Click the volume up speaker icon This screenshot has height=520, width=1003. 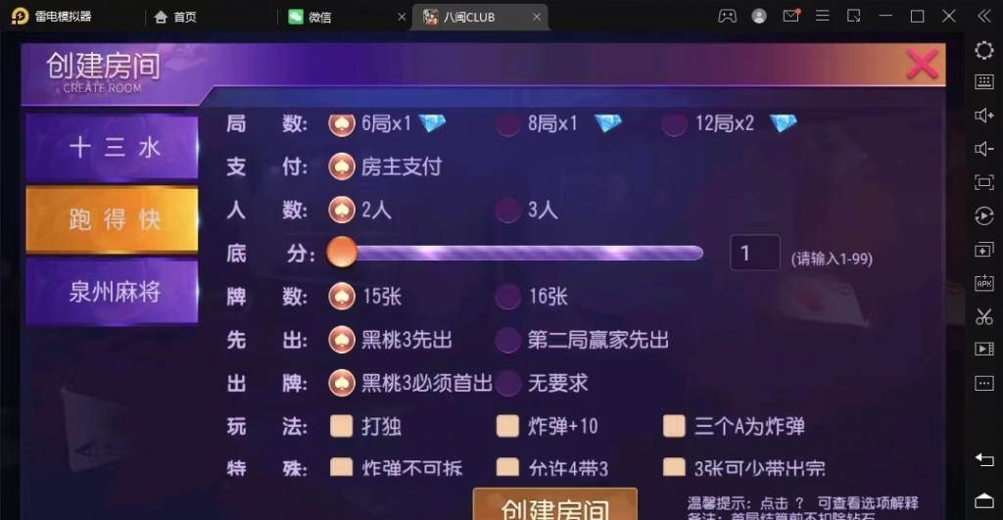pyautogui.click(x=983, y=116)
